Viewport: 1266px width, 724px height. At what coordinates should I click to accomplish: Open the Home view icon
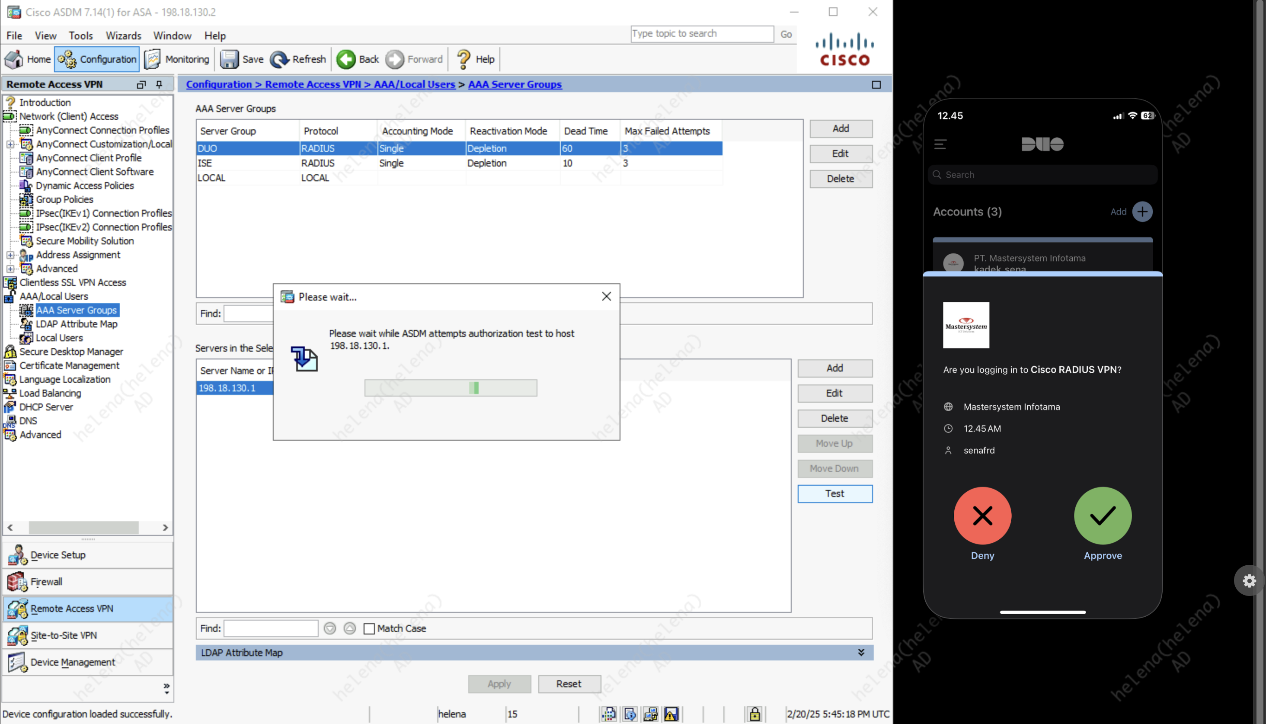tap(14, 59)
